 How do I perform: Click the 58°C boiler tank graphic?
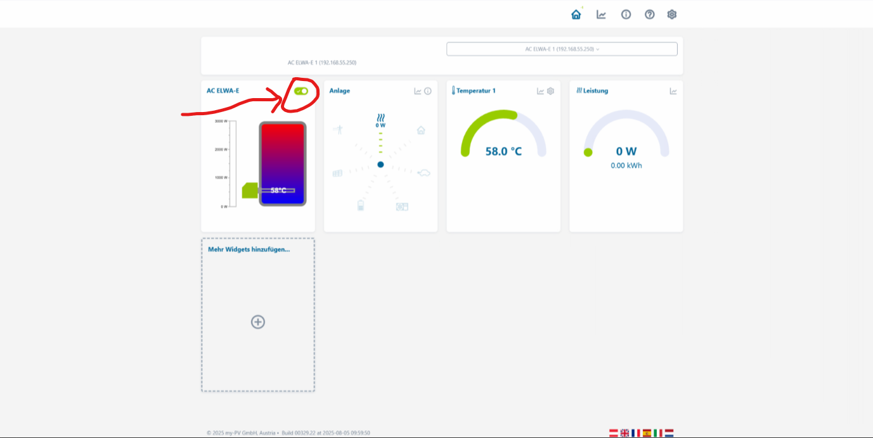[282, 164]
